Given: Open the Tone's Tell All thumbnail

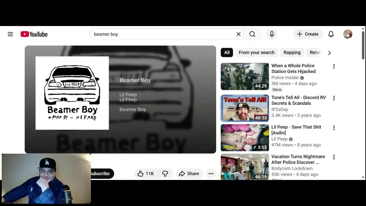Looking at the screenshot, I should [x=245, y=108].
